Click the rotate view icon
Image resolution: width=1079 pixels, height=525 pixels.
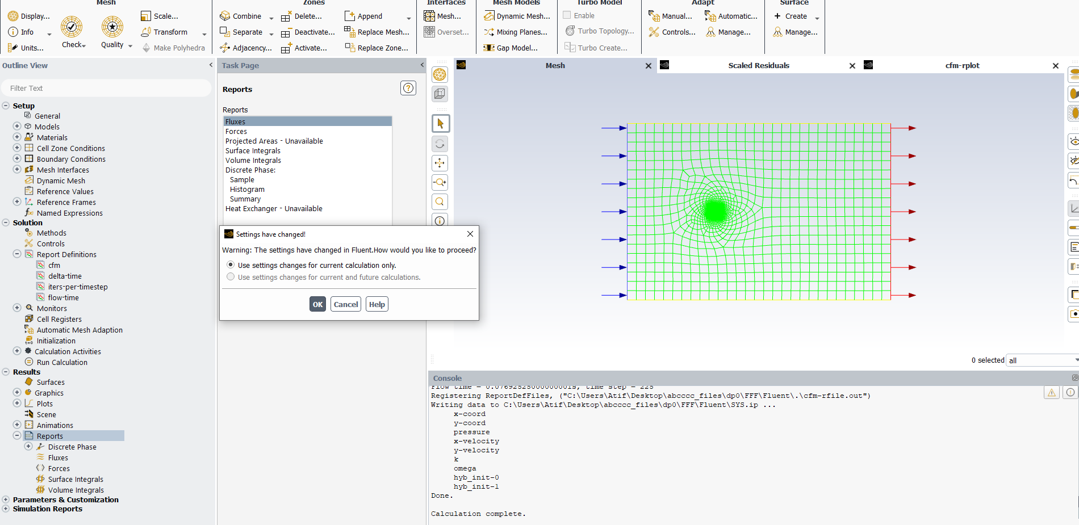(440, 144)
